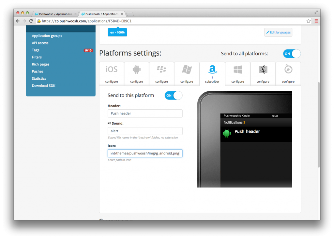
Task: Open Filters in the sidebar
Action: click(x=37, y=57)
